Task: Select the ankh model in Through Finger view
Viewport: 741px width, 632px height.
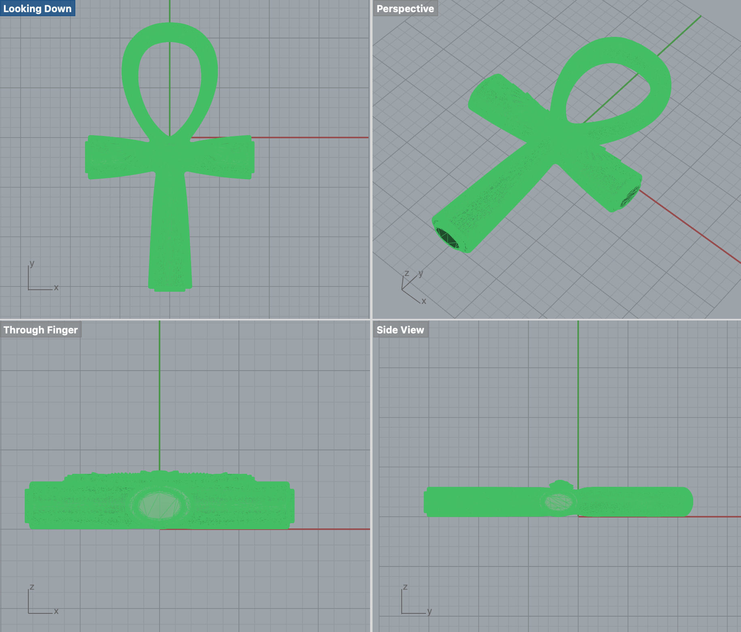Action: [x=160, y=500]
